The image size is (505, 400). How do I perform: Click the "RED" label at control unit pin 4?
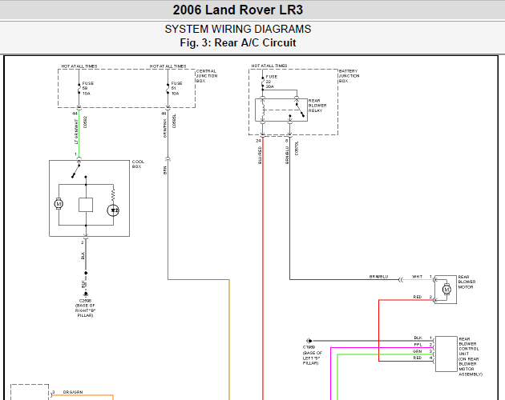click(418, 358)
